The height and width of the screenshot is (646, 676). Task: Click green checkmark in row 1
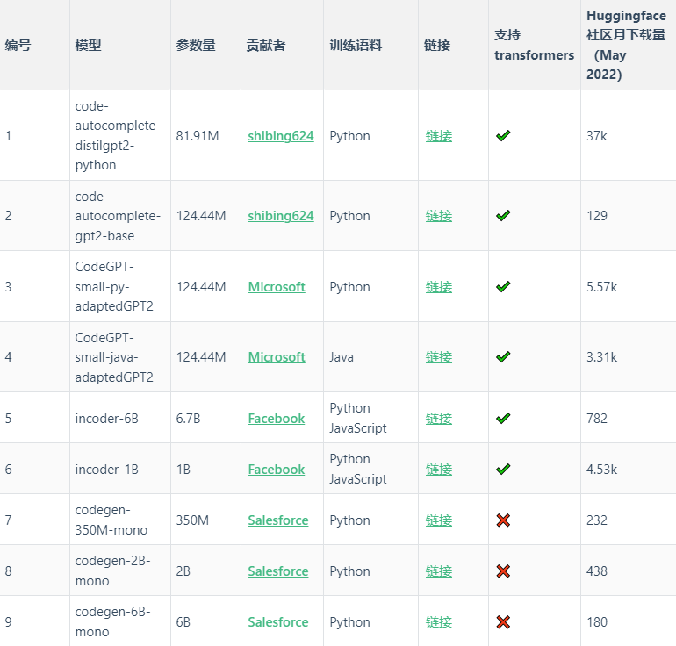pyautogui.click(x=503, y=136)
